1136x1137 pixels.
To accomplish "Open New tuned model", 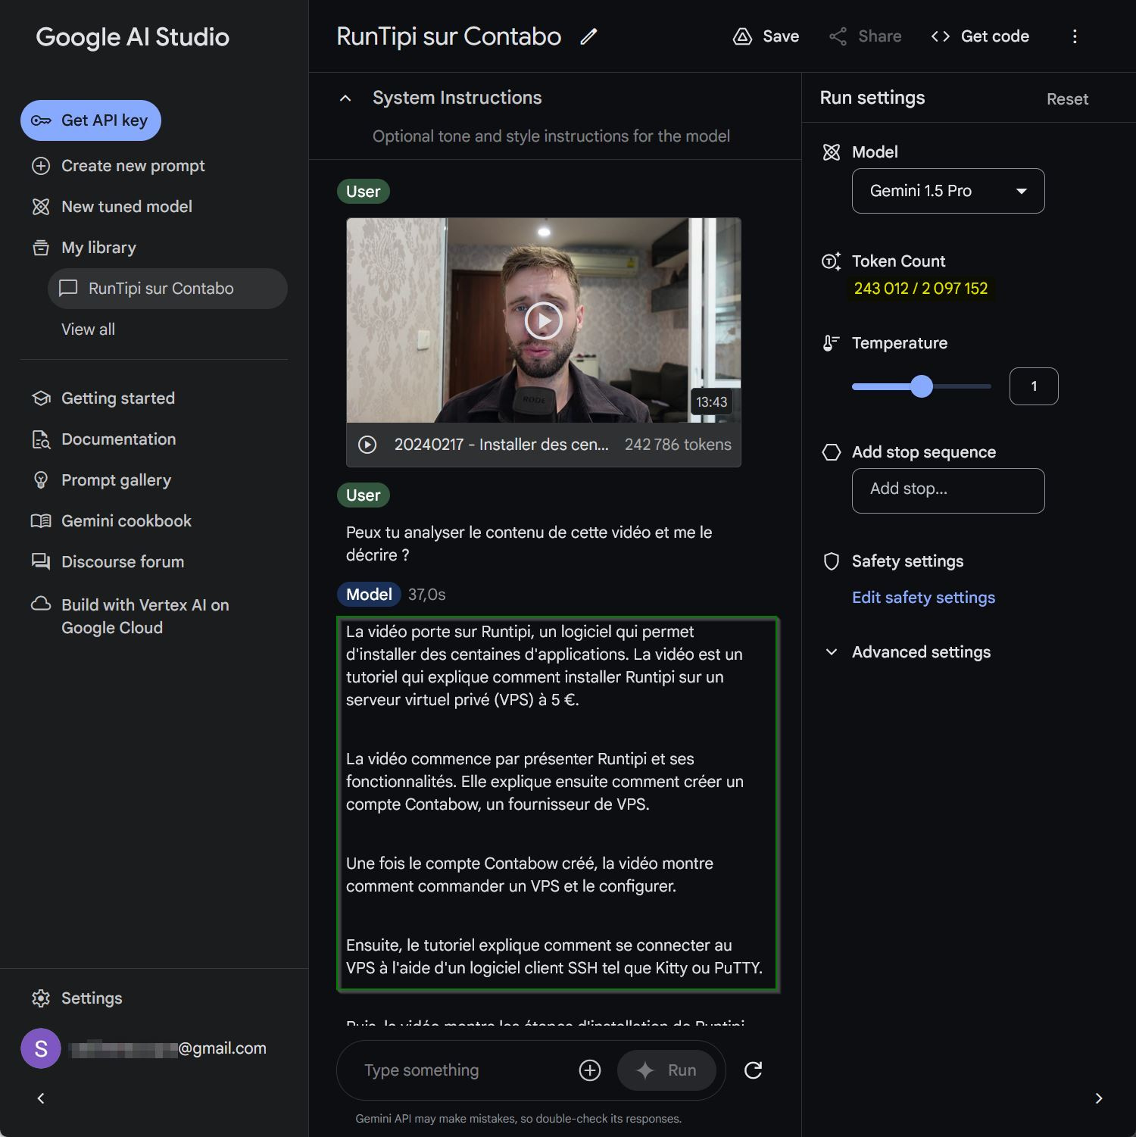I will point(126,207).
